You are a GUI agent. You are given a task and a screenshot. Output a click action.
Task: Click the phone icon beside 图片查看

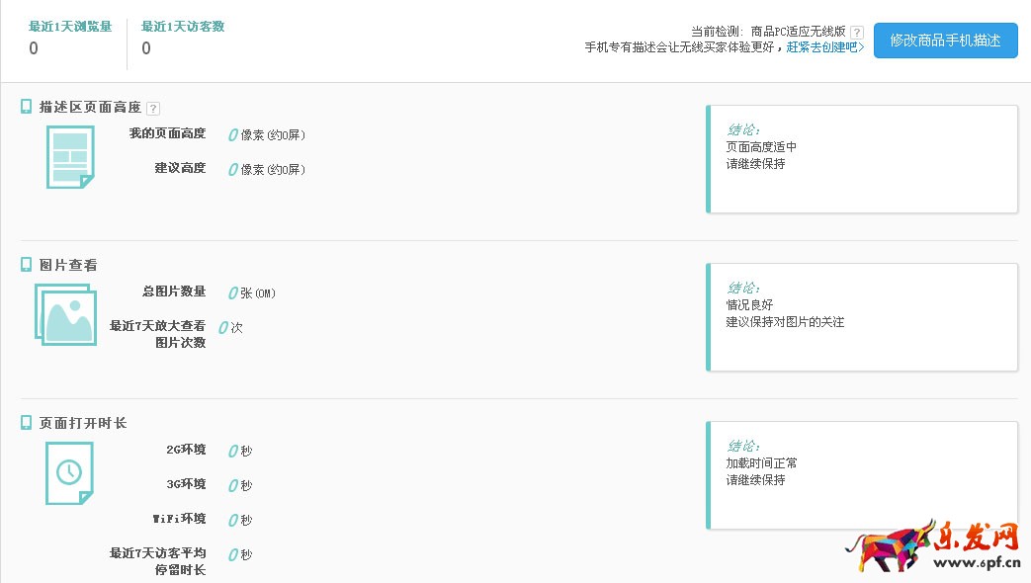click(x=25, y=264)
